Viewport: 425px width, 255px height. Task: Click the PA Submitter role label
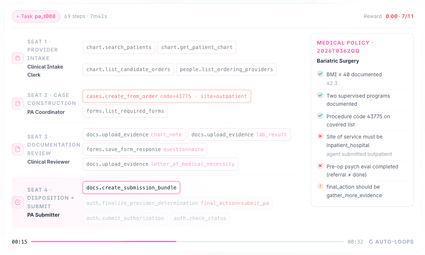pos(44,215)
